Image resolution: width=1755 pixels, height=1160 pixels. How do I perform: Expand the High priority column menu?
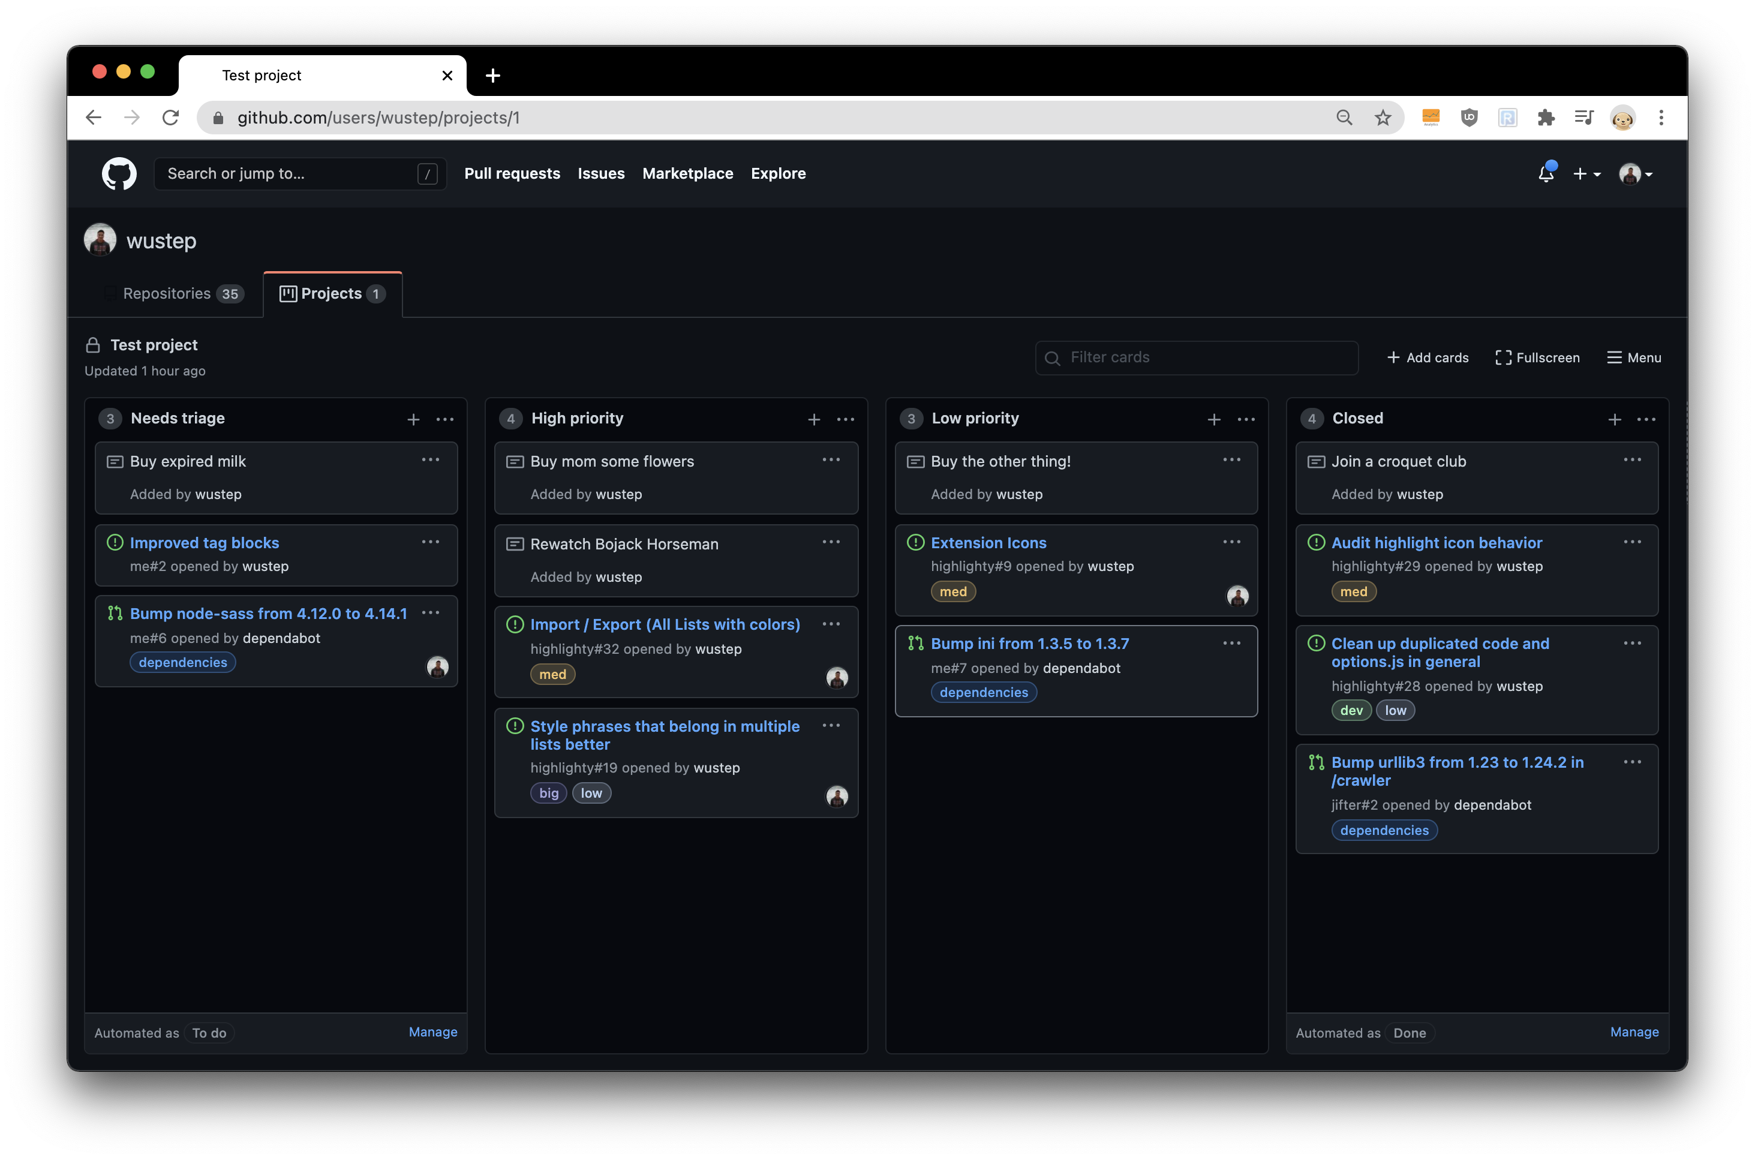click(x=848, y=417)
